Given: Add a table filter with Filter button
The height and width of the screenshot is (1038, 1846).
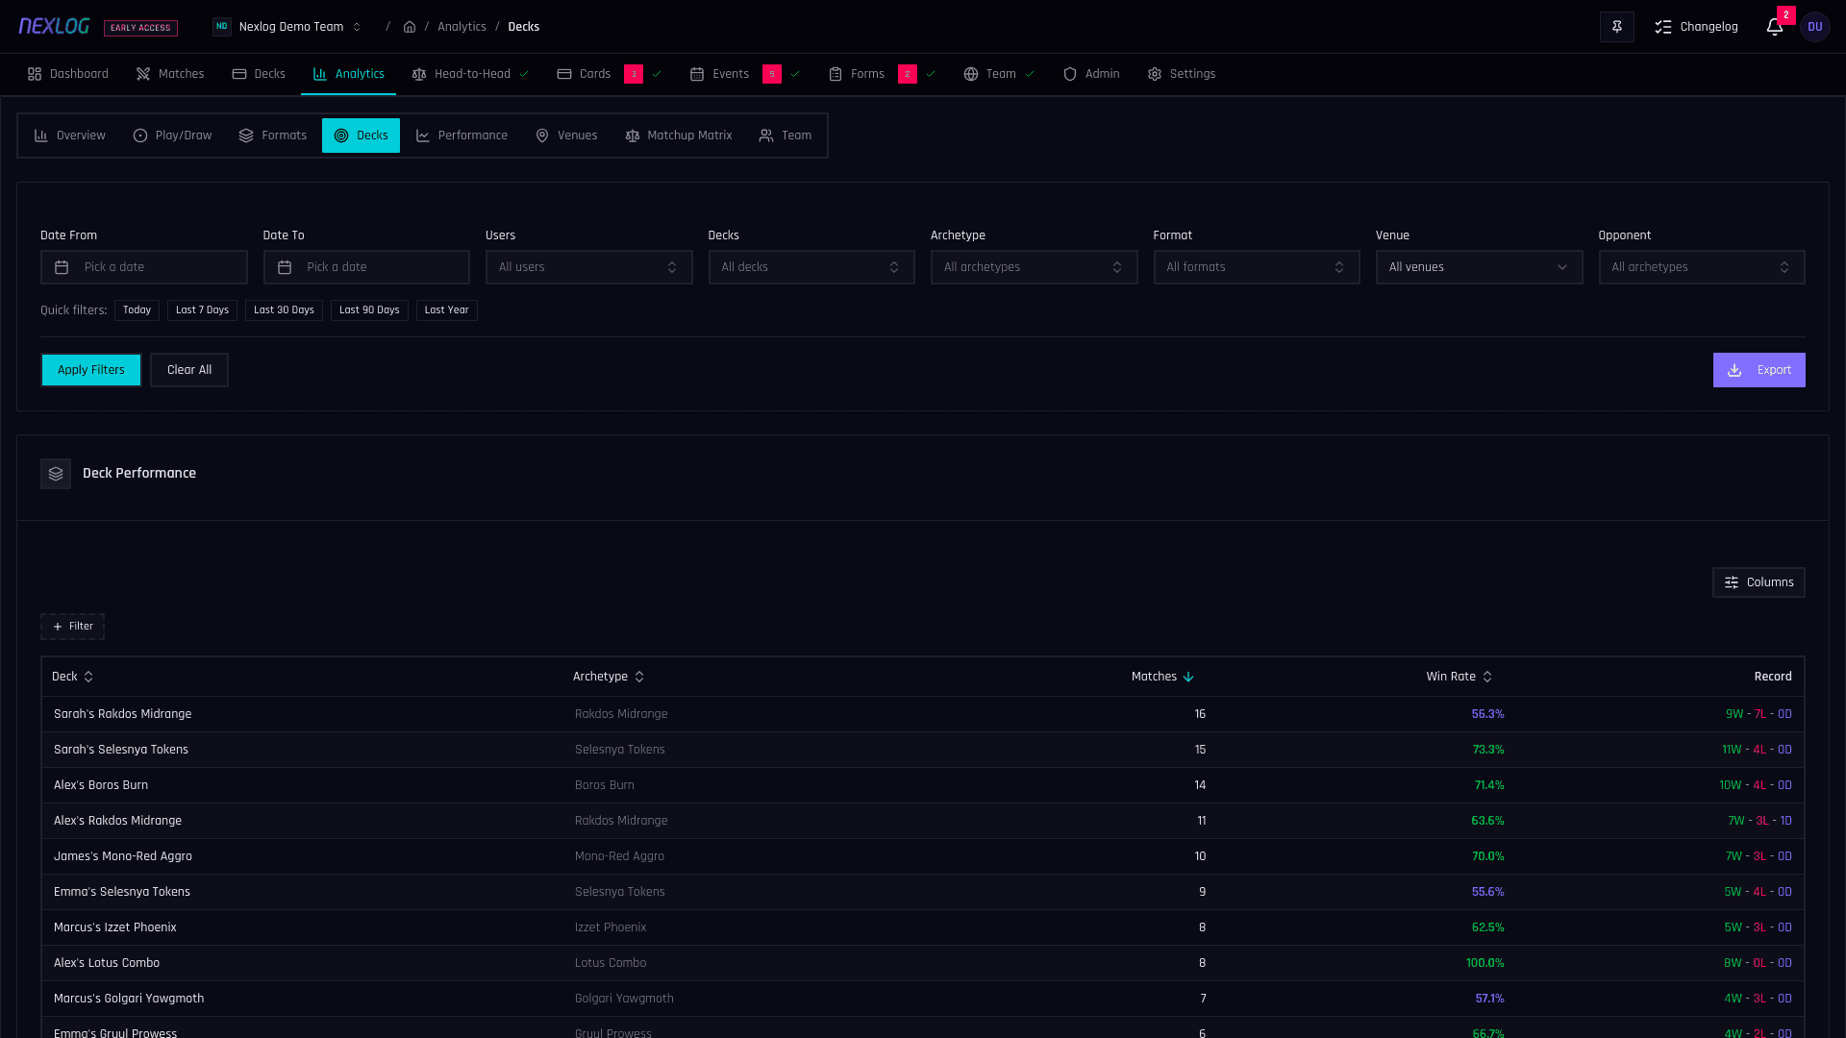Looking at the screenshot, I should point(73,627).
